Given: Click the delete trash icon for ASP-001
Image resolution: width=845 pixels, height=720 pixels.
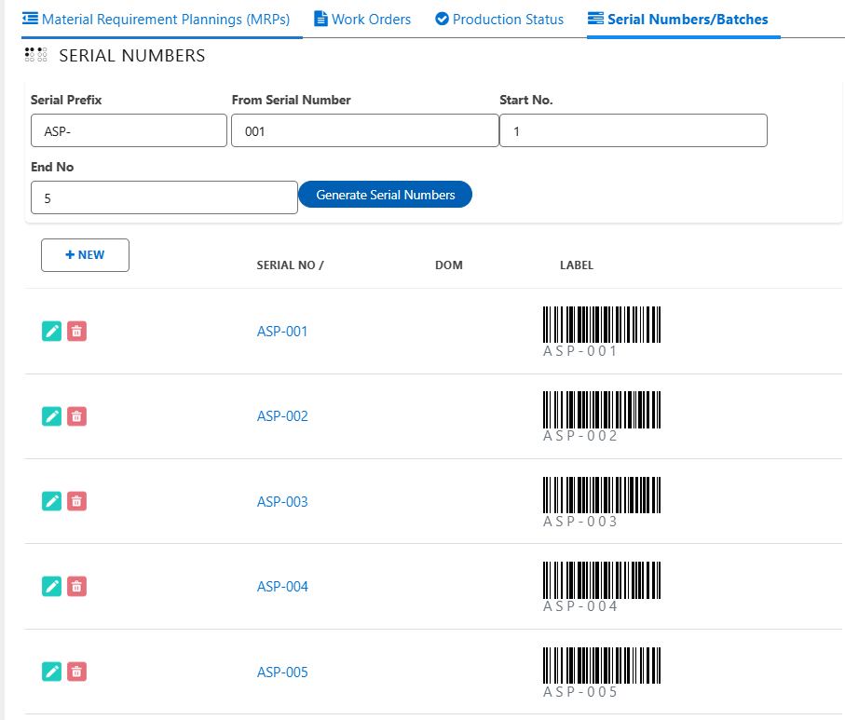Looking at the screenshot, I should point(77,331).
